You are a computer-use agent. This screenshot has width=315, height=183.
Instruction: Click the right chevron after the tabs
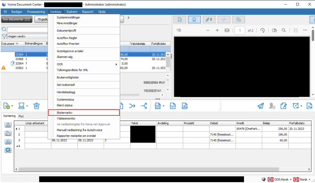tap(129, 18)
